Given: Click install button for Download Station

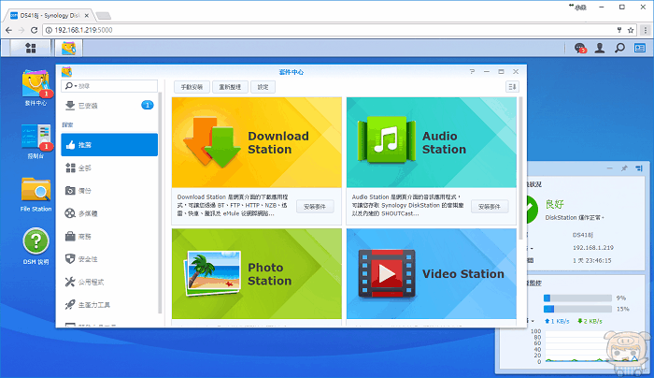Looking at the screenshot, I should click(315, 207).
